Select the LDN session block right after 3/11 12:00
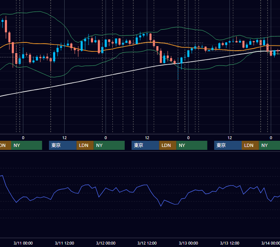The height and width of the screenshot is (247, 280). pos(85,145)
